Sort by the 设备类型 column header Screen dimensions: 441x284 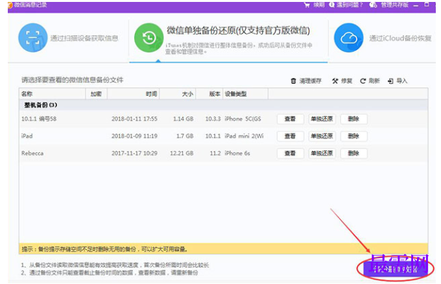(245, 94)
